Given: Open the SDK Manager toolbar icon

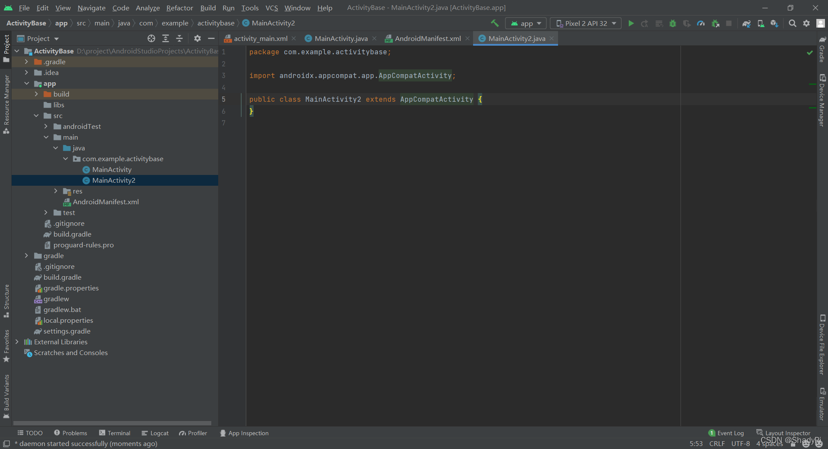Looking at the screenshot, I should [775, 23].
